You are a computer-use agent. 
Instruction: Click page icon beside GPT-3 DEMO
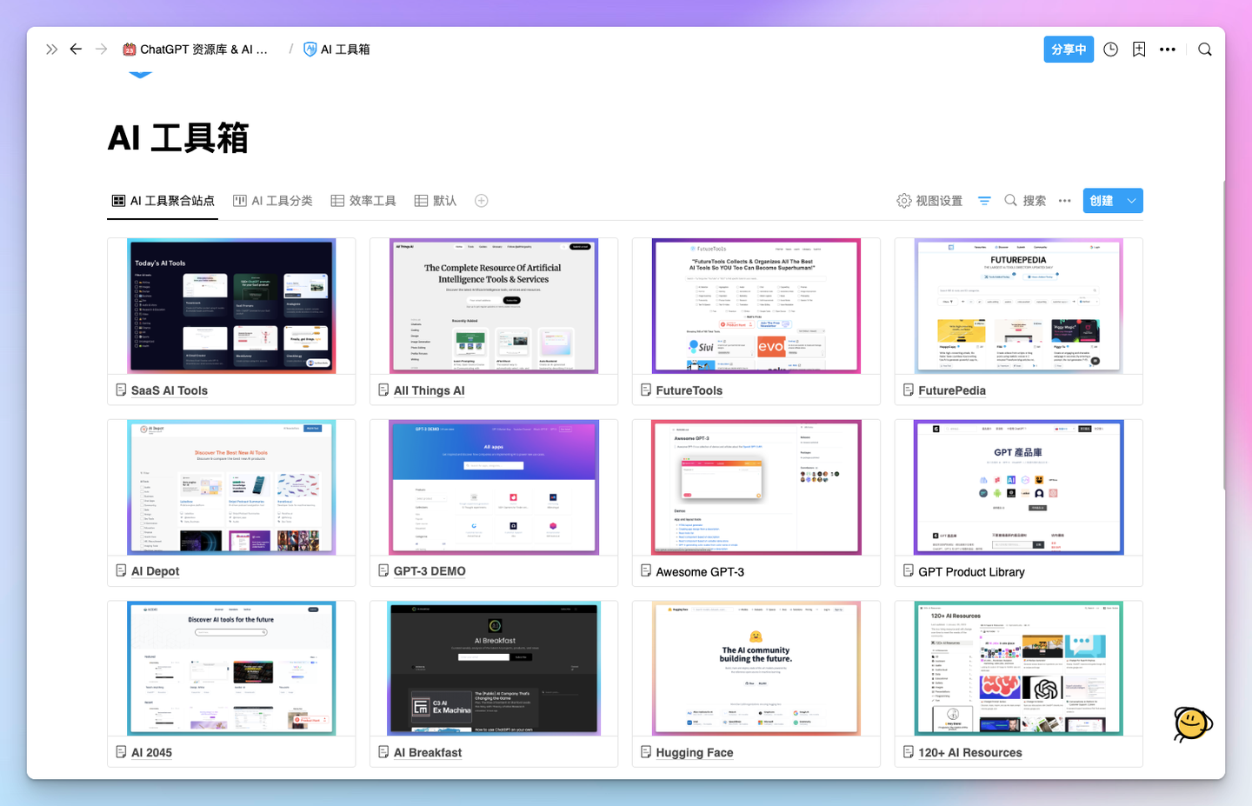point(383,570)
